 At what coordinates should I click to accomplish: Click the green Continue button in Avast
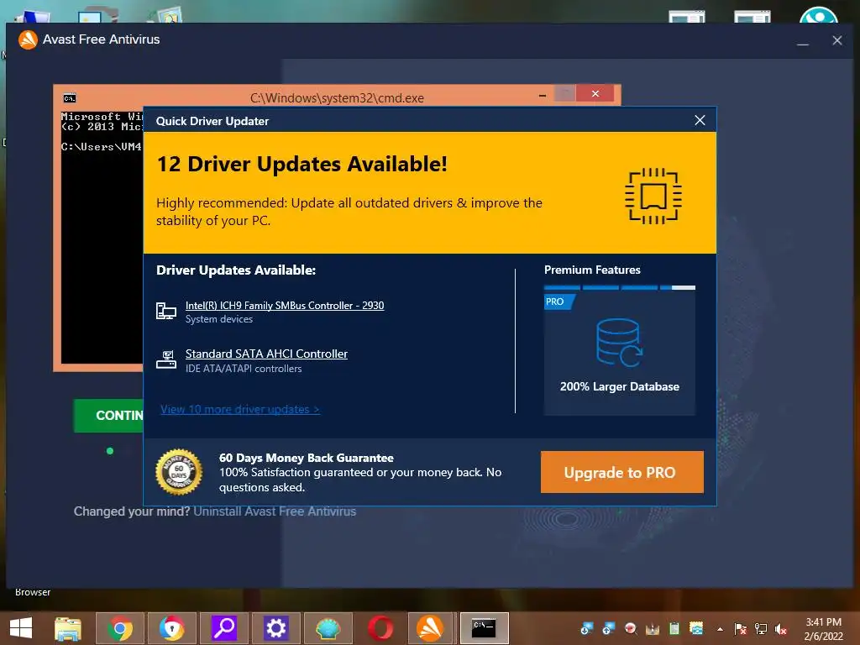[x=108, y=416]
